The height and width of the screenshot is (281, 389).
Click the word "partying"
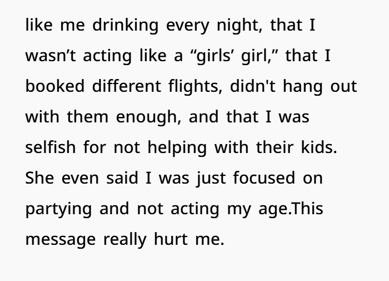point(59,209)
